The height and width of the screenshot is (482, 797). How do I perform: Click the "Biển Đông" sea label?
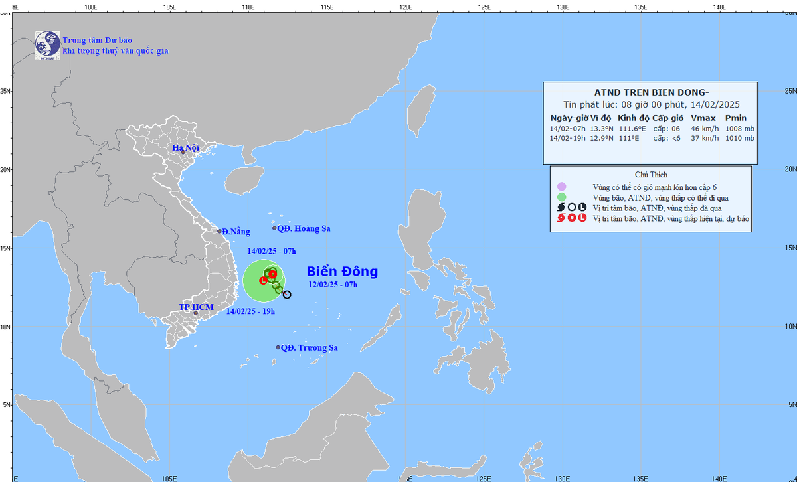tap(342, 271)
